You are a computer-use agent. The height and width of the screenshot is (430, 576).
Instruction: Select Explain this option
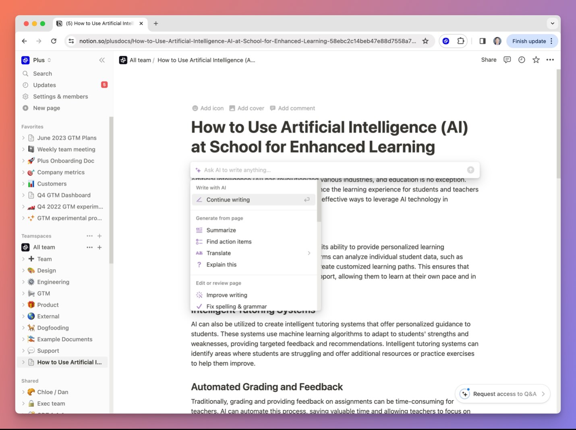click(x=253, y=265)
